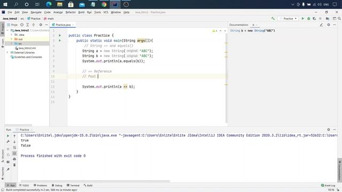The image size is (342, 192).
Task: Open the Project view selector dropdown
Action: (x=12, y=25)
